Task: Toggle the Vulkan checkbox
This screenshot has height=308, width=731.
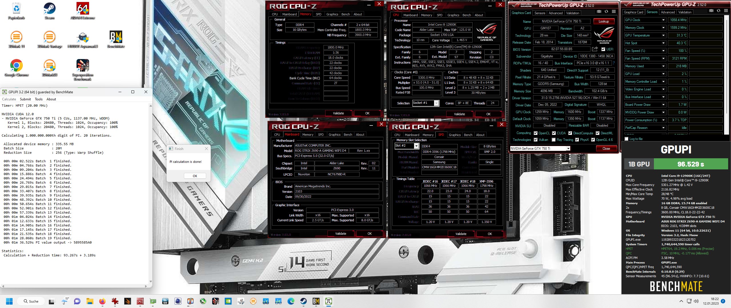Action: click(535, 140)
